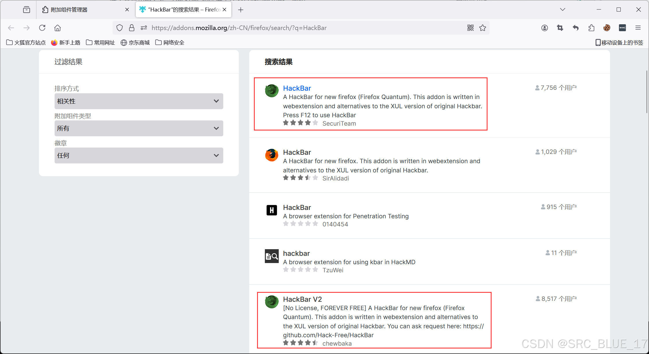649x354 pixels.
Task: Click the 过滤结果 heading
Action: tap(68, 62)
